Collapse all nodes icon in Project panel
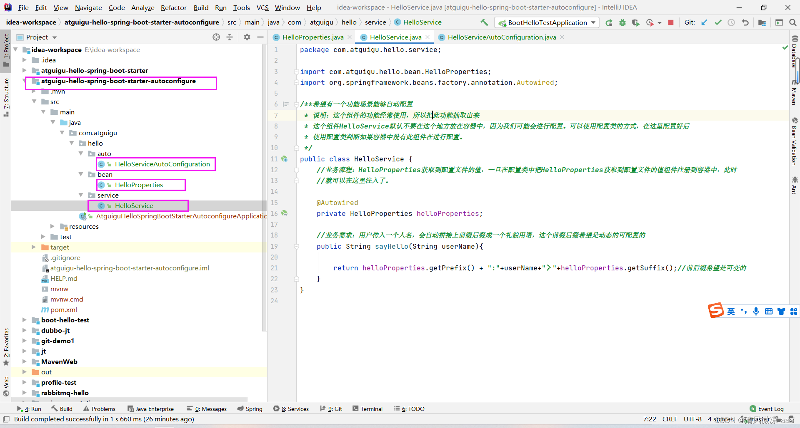Viewport: 800px width, 428px height. click(230, 37)
